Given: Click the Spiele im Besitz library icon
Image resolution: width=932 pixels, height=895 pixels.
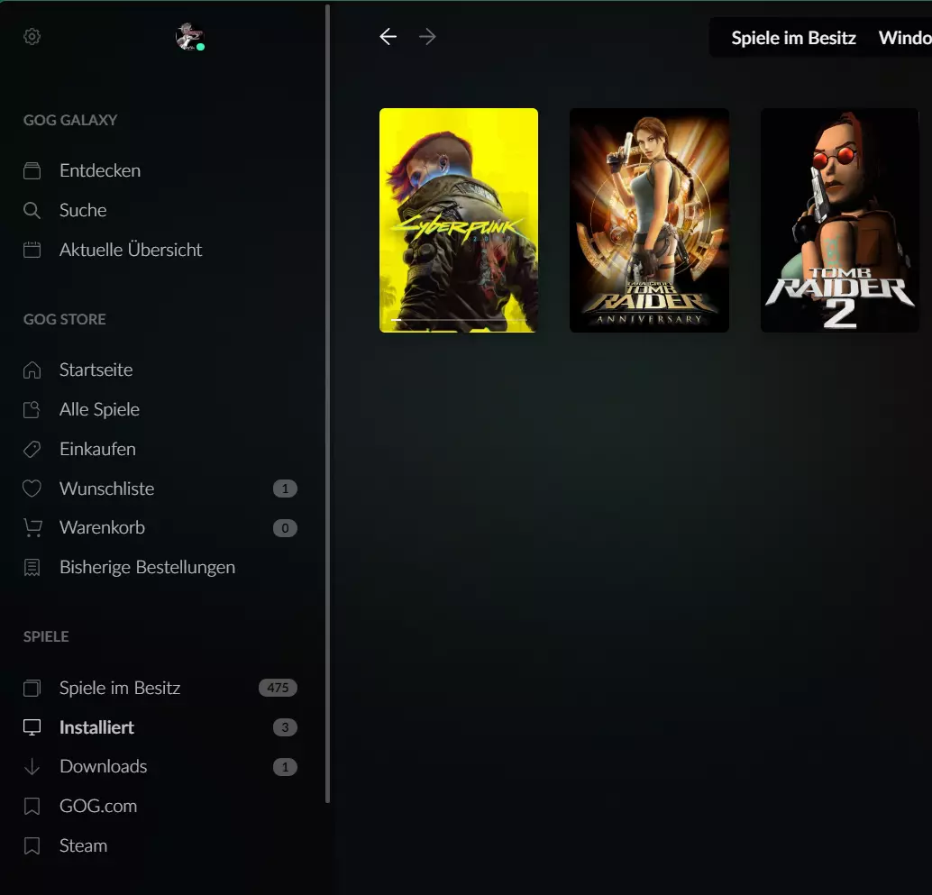Looking at the screenshot, I should (32, 689).
